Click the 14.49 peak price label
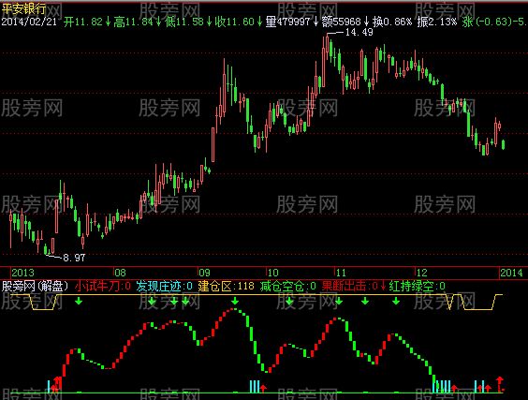The image size is (528, 400). click(x=359, y=33)
